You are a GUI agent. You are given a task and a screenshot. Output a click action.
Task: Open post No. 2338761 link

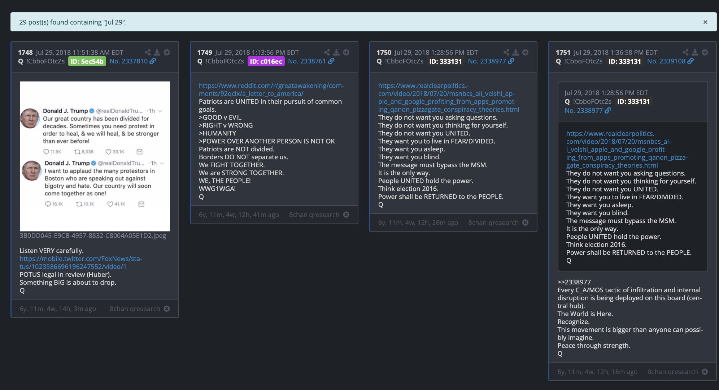[x=307, y=61]
